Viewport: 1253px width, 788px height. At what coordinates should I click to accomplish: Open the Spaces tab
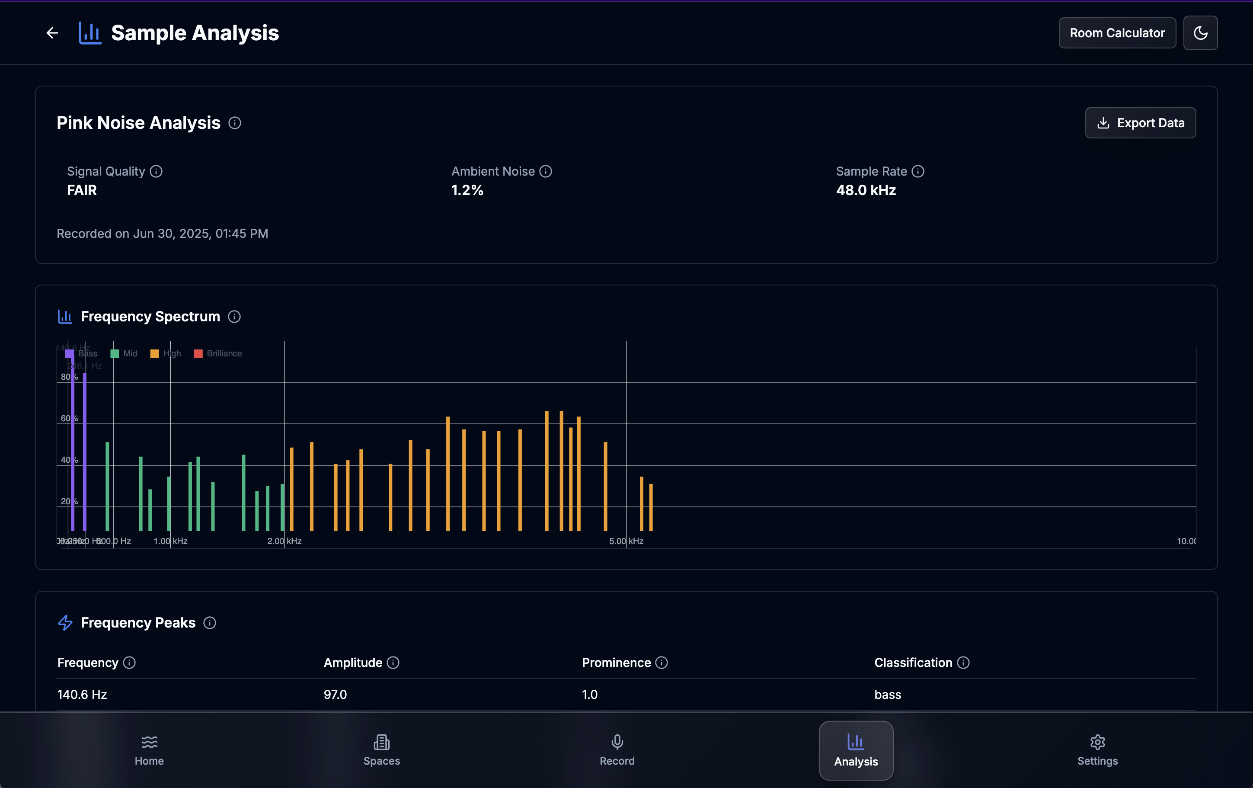pos(381,750)
